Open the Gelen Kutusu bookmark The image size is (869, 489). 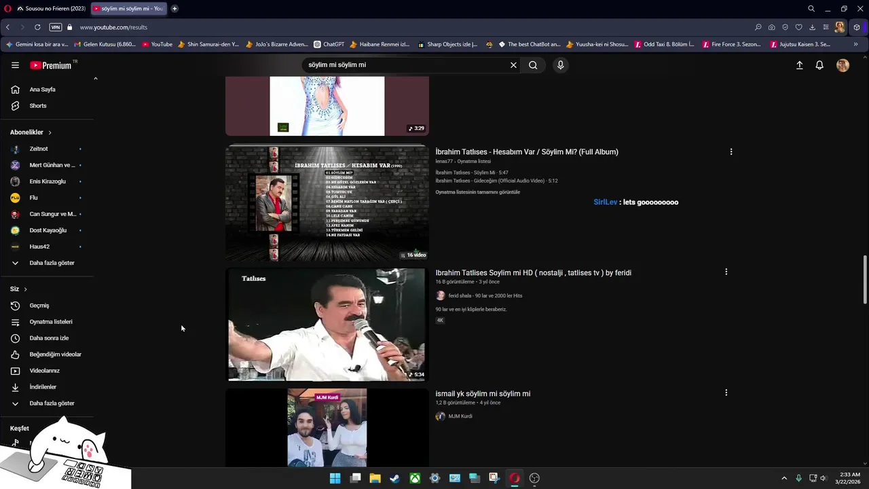pyautogui.click(x=105, y=44)
